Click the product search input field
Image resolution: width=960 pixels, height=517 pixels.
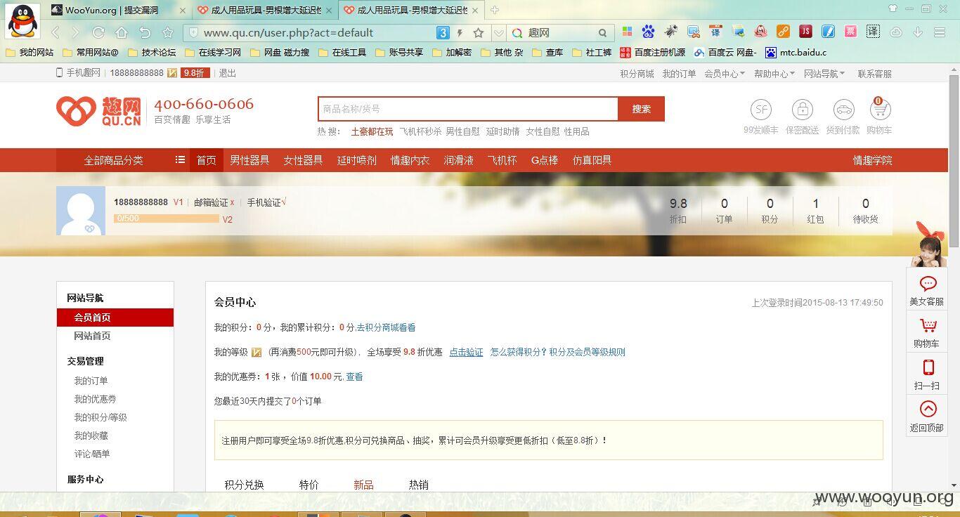pos(468,109)
